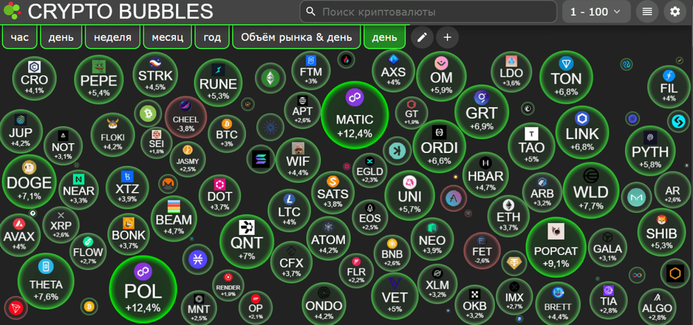Open the BRETT +4,4% bubble

[558, 305]
